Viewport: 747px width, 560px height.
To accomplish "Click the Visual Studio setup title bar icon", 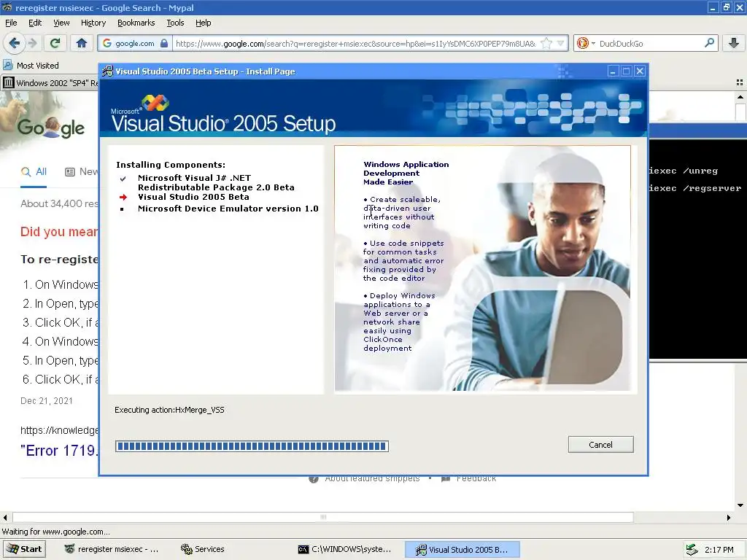I will point(108,71).
